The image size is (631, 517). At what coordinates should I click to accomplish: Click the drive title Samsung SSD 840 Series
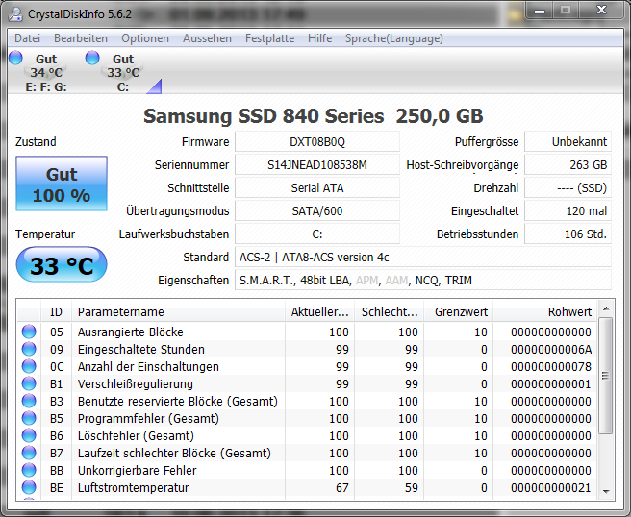pos(264,116)
